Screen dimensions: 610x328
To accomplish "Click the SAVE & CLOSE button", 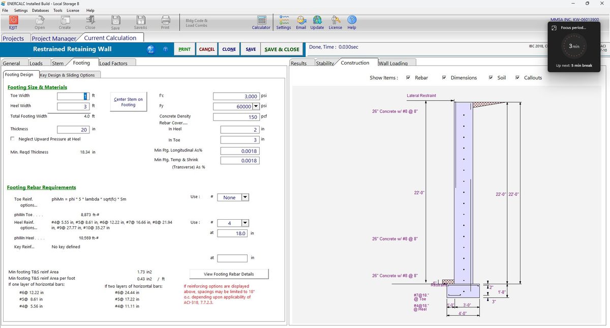I will tap(282, 49).
